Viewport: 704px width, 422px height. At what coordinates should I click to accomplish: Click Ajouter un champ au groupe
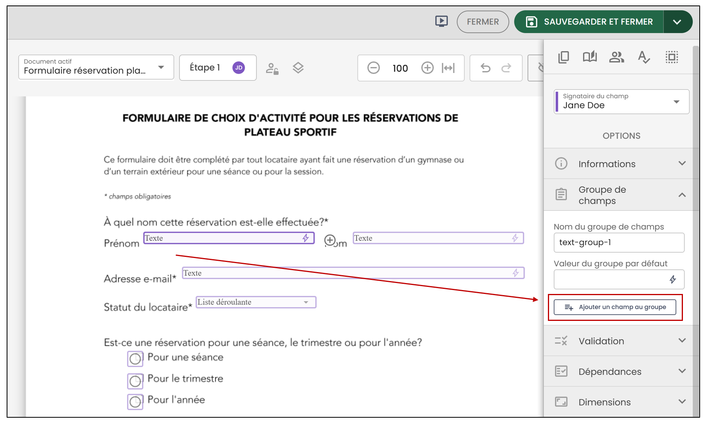tap(615, 307)
